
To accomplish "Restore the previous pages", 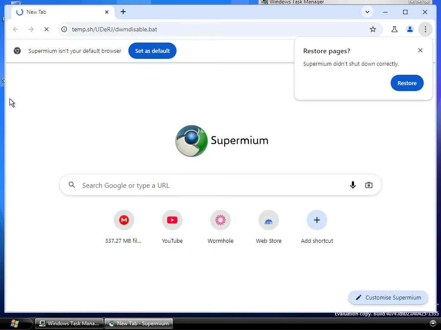I will 407,83.
